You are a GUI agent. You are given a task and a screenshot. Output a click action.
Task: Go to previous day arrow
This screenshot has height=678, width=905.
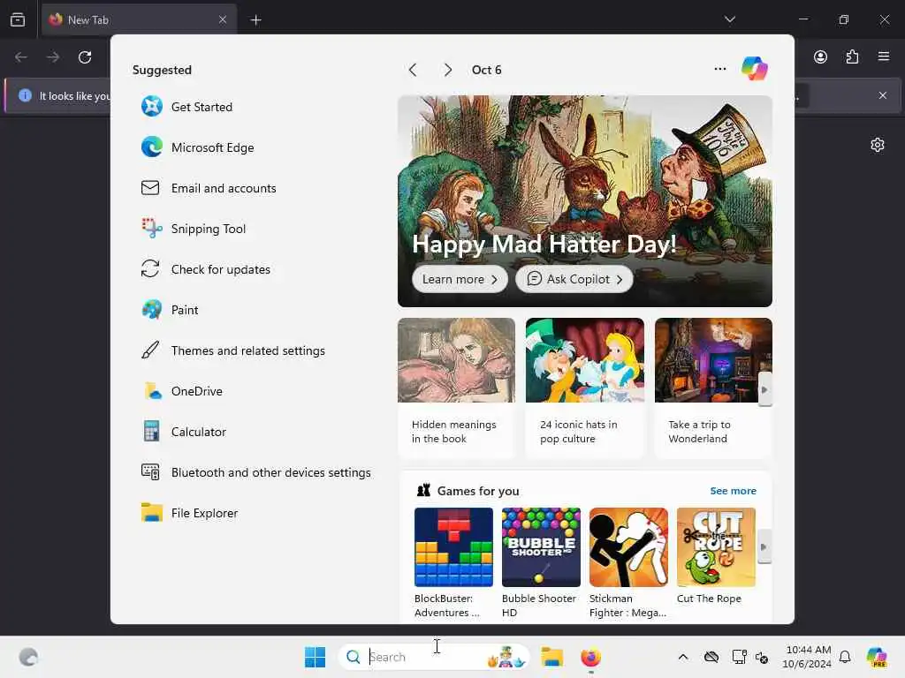point(413,70)
